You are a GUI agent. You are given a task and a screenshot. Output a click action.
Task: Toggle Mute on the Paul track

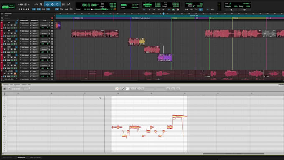(15, 41)
